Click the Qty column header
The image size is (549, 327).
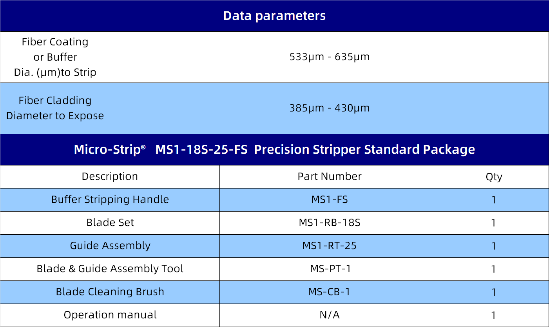click(x=494, y=177)
